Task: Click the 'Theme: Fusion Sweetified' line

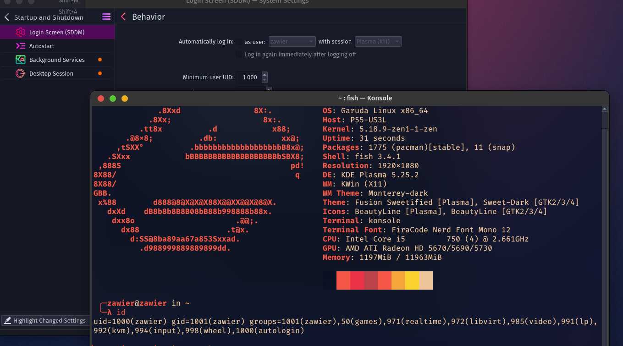Action: pos(451,203)
